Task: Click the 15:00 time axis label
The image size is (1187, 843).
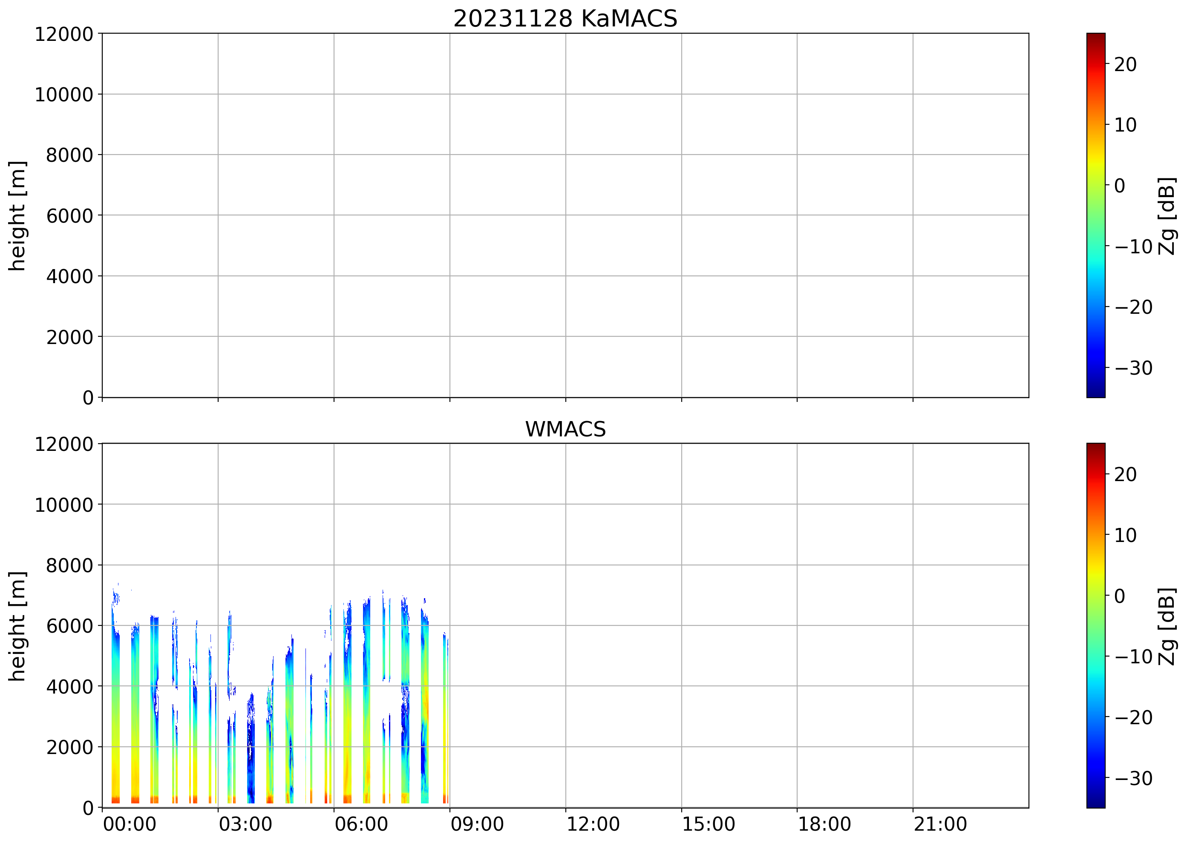Action: (x=708, y=824)
